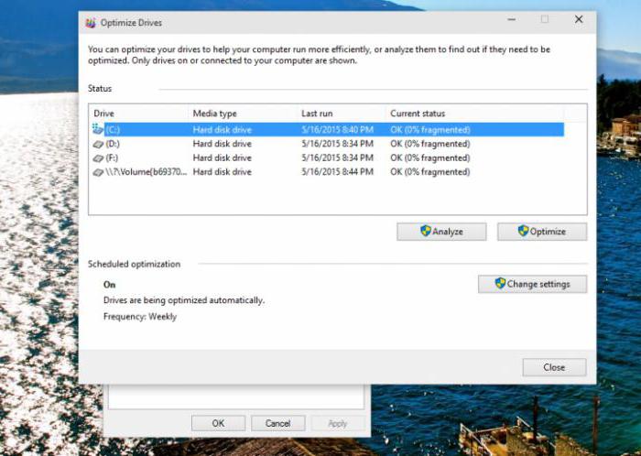Sort by the Media type column header

[241, 114]
